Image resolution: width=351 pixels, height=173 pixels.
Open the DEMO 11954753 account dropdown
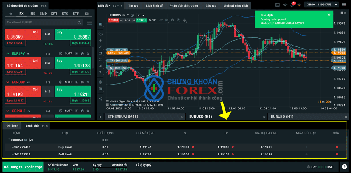coord(322,4)
